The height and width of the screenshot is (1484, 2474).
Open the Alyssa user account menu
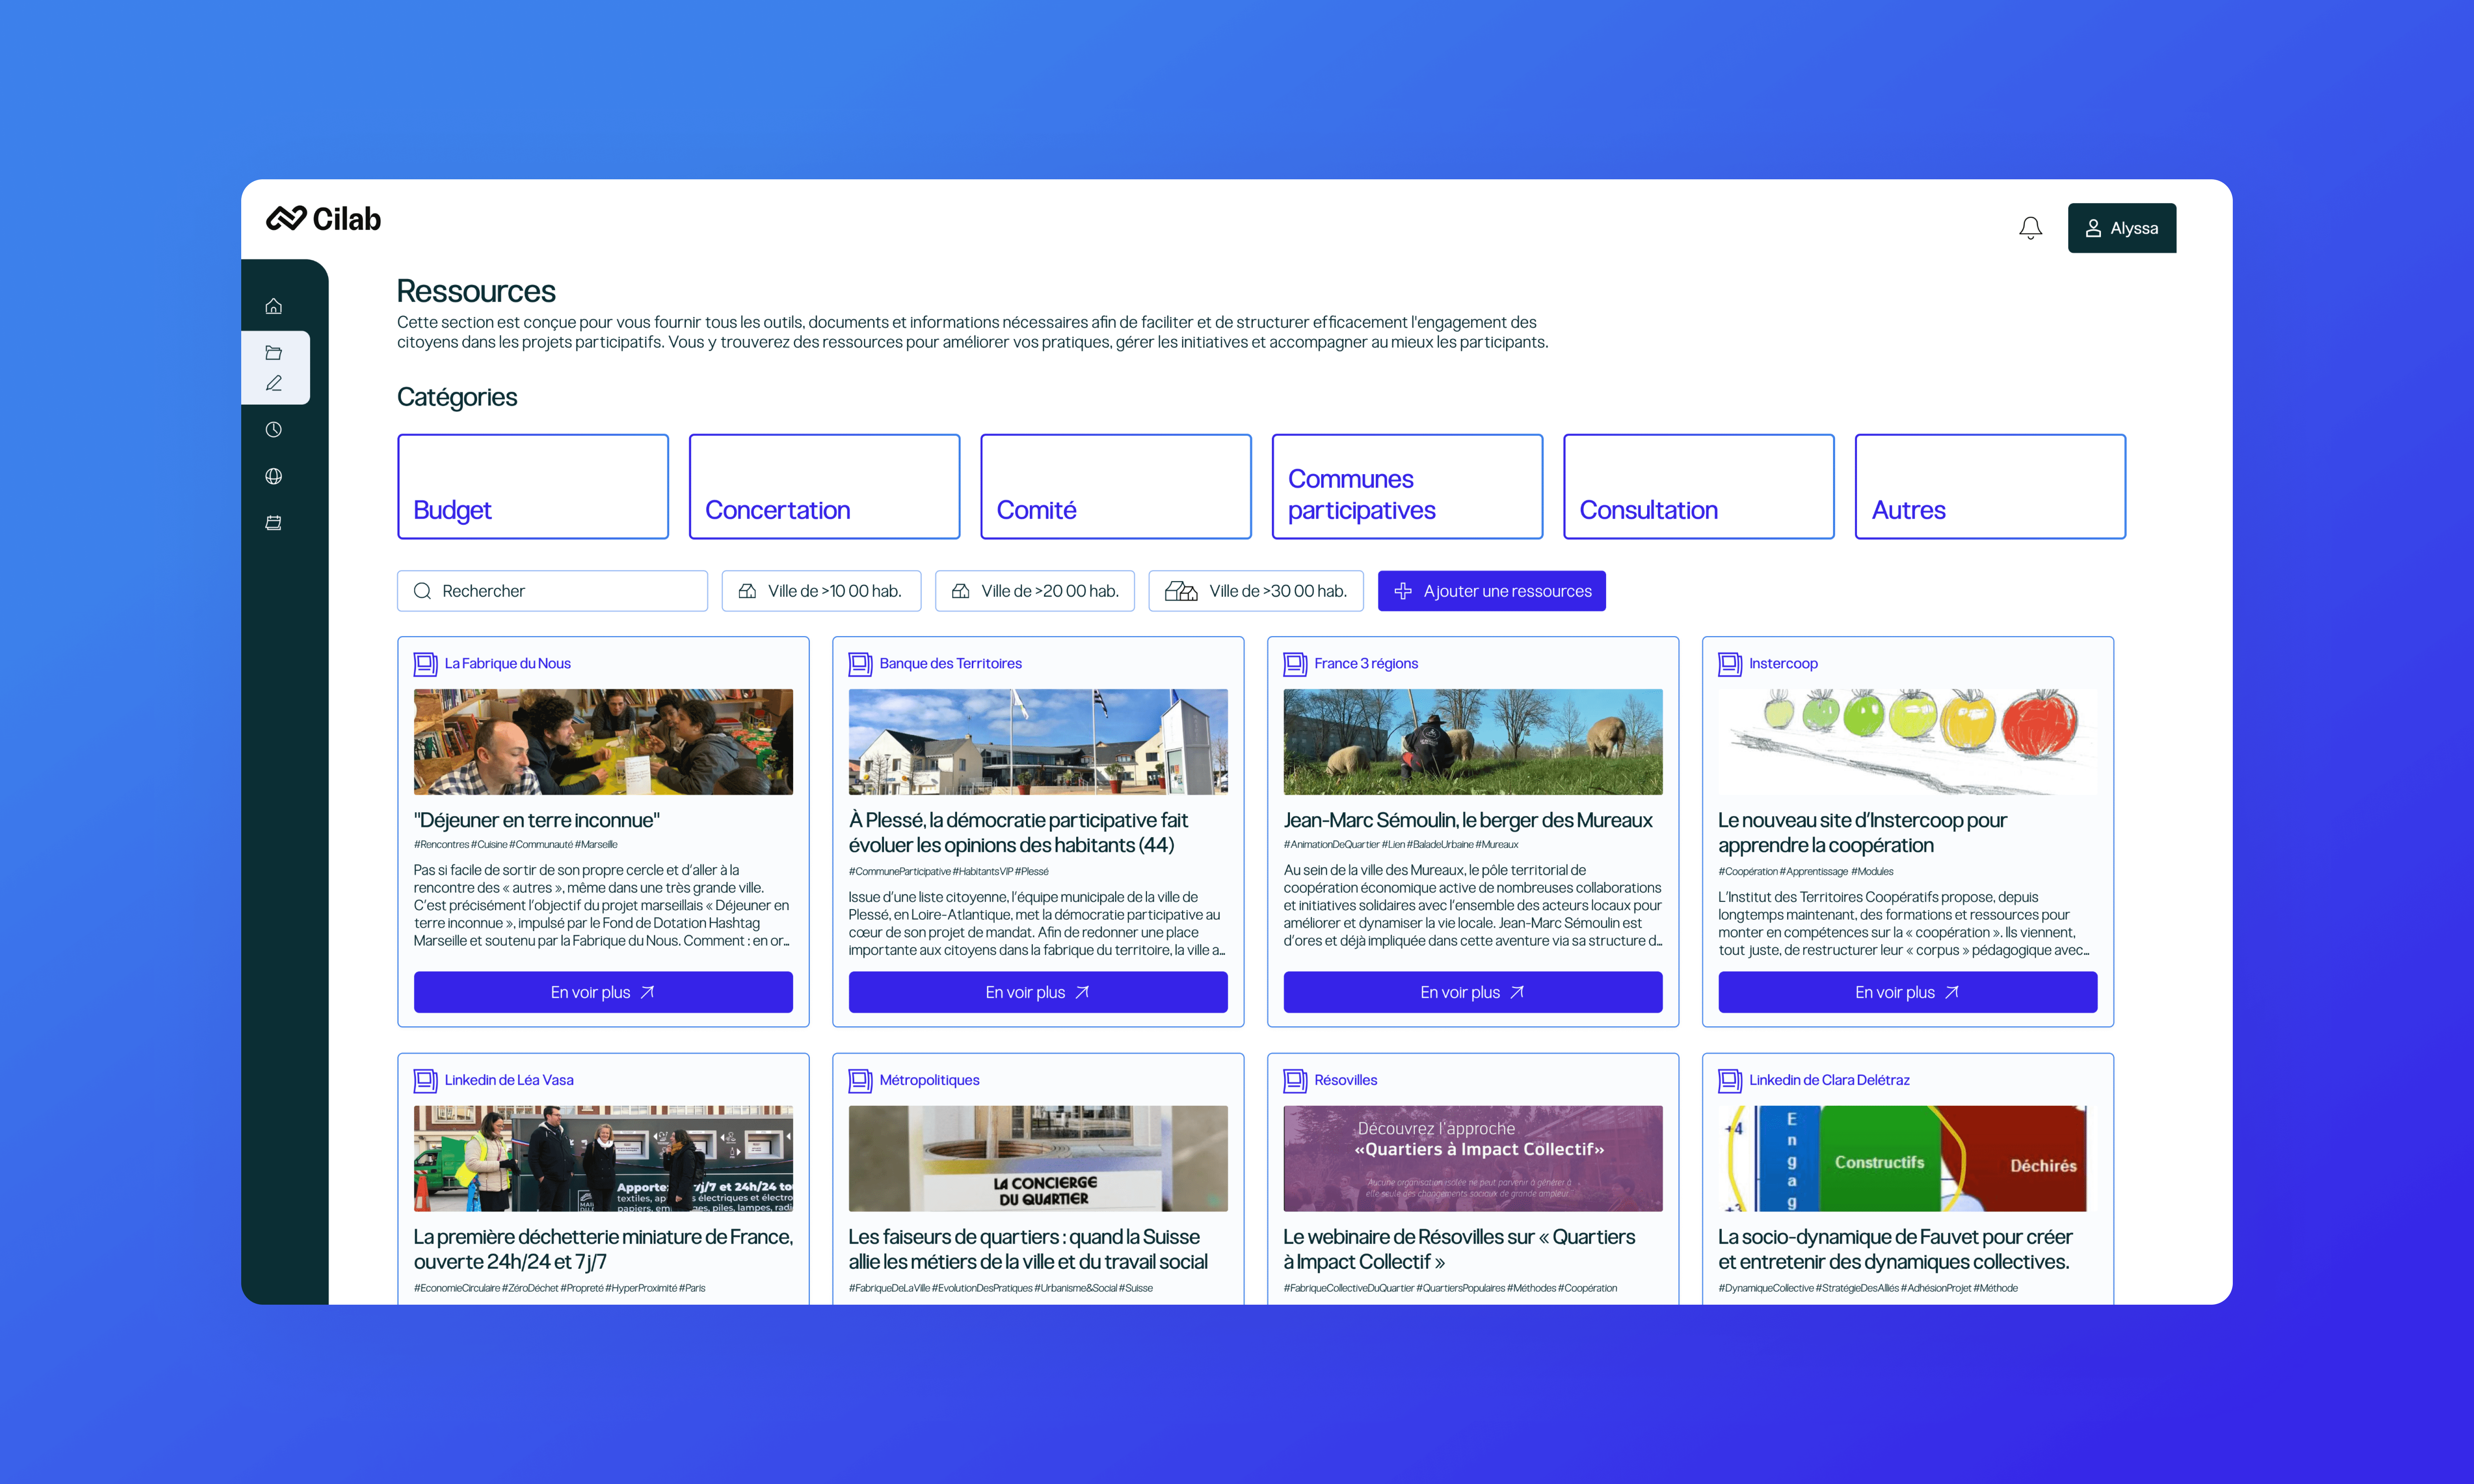[2121, 228]
